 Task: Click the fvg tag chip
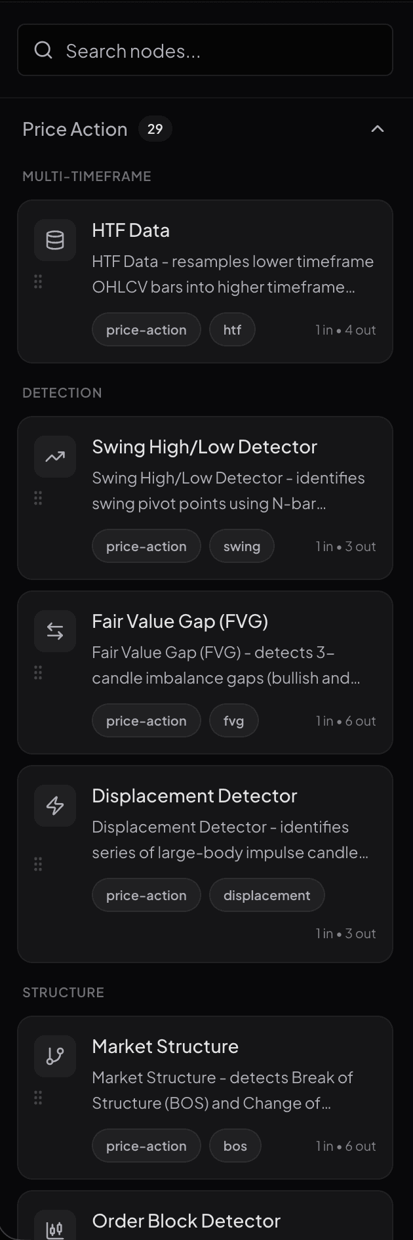[233, 721]
